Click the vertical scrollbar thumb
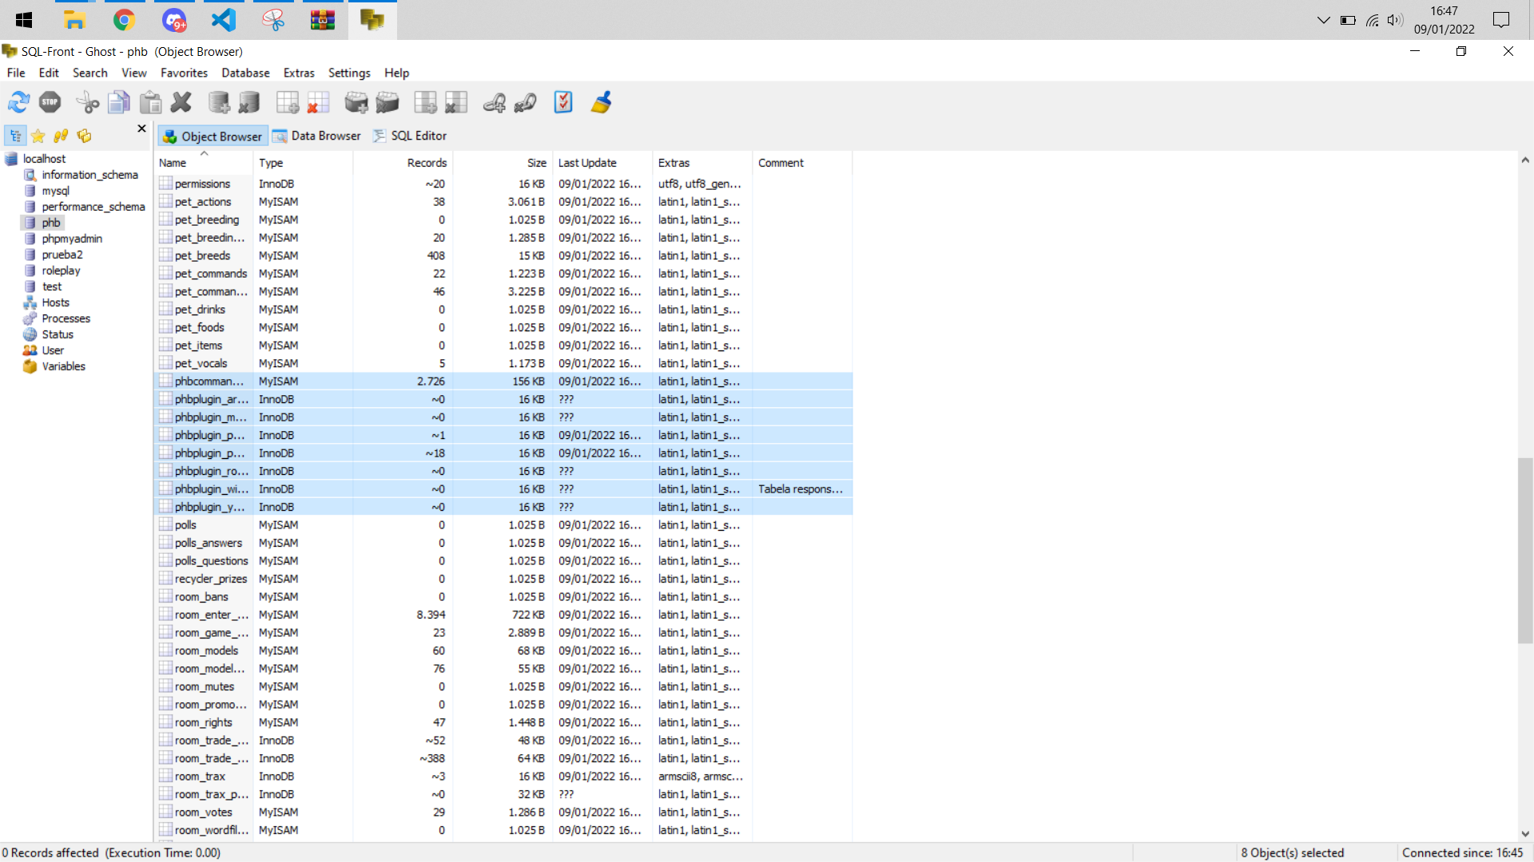Image resolution: width=1534 pixels, height=862 pixels. 1524,551
